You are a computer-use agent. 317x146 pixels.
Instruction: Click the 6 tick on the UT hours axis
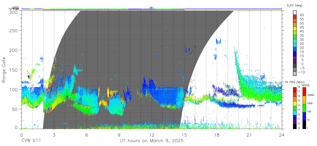pyautogui.click(x=86, y=135)
